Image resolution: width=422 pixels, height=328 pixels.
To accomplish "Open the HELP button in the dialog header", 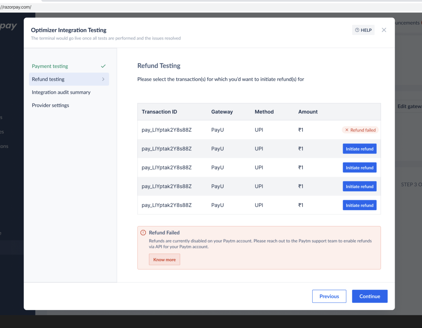I will tap(363, 30).
